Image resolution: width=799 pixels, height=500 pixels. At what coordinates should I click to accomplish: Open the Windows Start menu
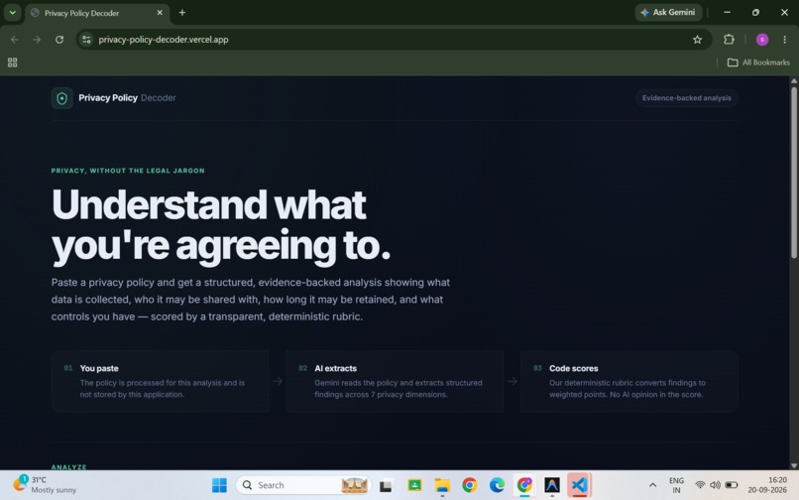219,485
